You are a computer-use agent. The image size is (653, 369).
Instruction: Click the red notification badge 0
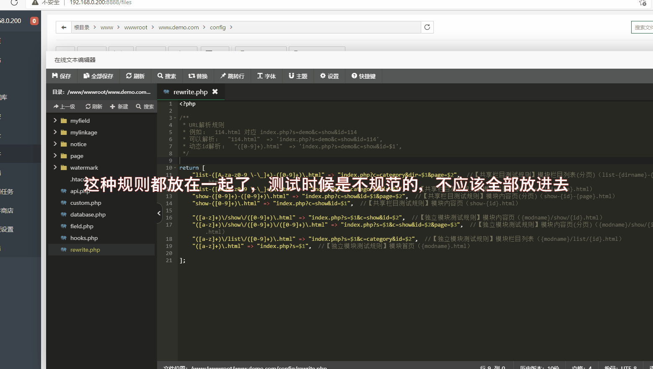[x=34, y=21]
